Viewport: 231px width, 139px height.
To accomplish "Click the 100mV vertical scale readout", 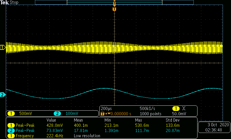I will [72, 114].
